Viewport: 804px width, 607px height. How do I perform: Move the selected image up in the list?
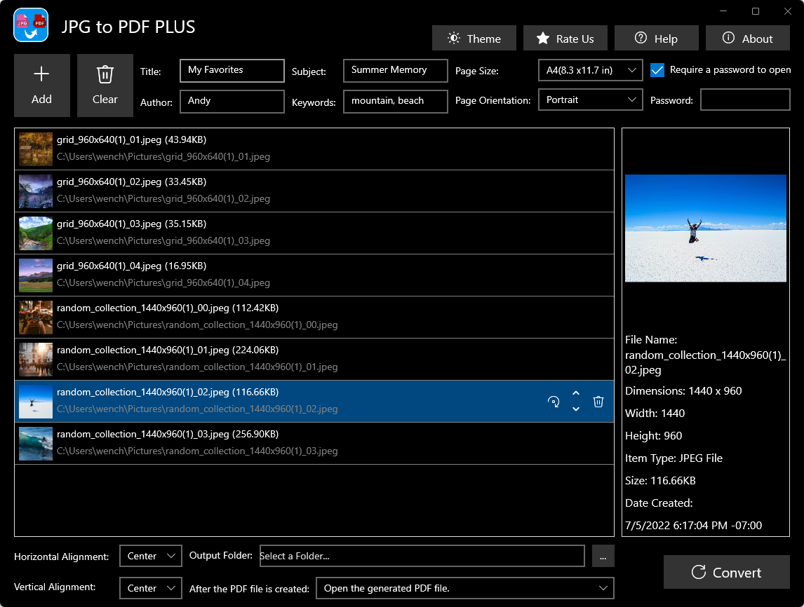click(576, 393)
